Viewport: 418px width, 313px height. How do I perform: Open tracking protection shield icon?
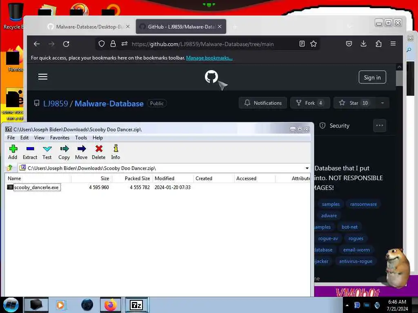[x=102, y=44]
